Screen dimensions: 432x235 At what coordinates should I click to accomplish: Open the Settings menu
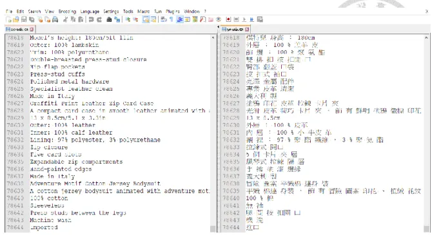coord(111,12)
